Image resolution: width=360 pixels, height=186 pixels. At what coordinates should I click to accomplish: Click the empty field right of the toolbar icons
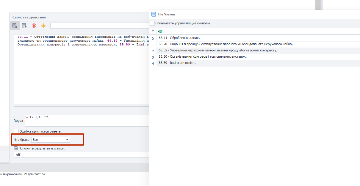99,26
